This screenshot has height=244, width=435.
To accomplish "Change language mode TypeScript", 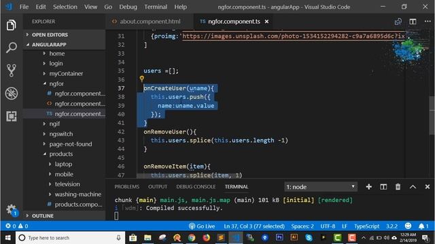I will (366, 226).
